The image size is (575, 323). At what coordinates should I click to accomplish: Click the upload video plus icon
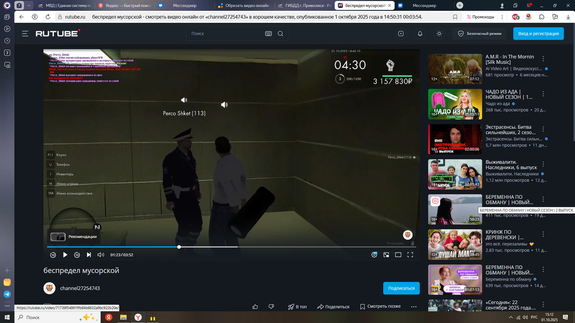click(401, 34)
